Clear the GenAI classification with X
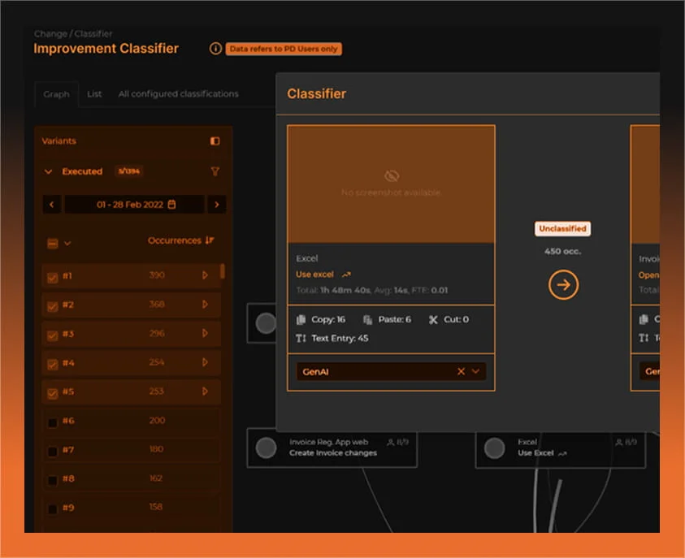Viewport: 685px width, 558px height. [461, 371]
